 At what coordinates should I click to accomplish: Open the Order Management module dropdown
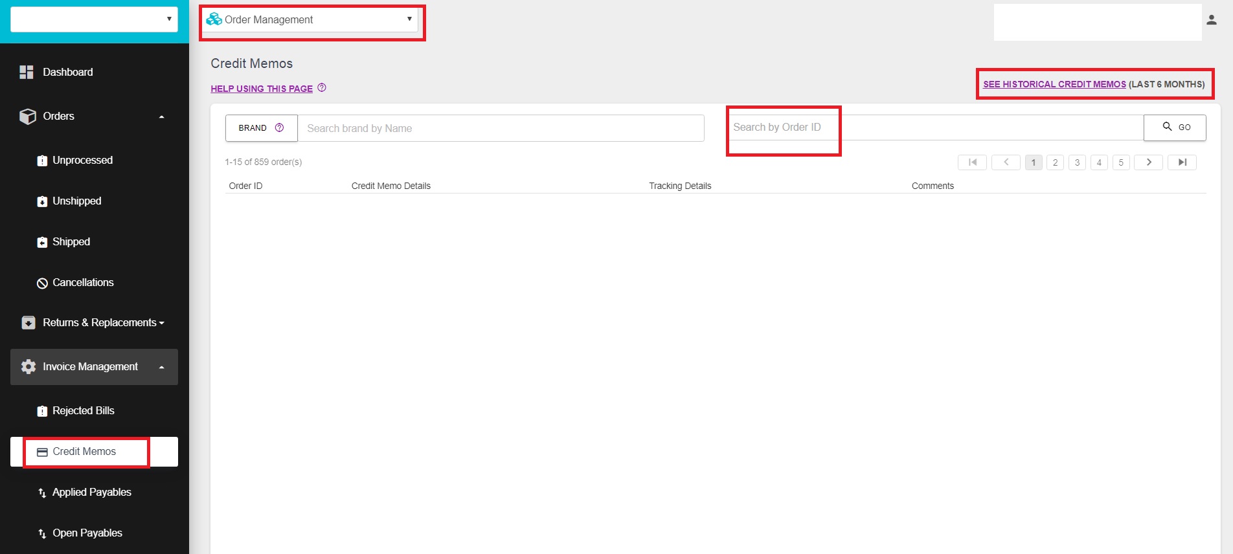310,19
